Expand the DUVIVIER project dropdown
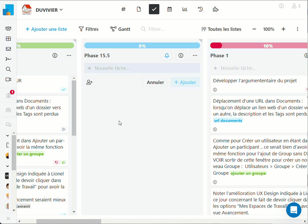 49,9
